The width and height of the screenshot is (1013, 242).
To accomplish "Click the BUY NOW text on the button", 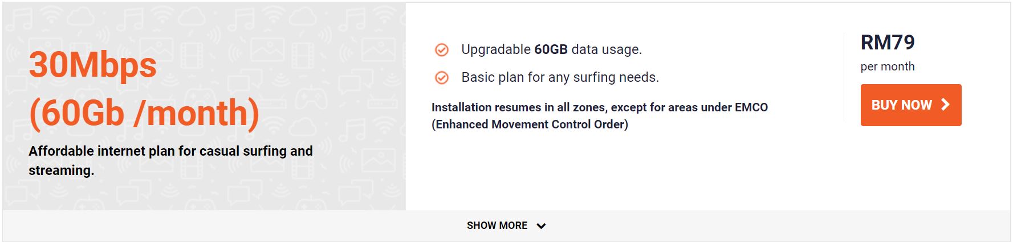I will click(x=901, y=105).
